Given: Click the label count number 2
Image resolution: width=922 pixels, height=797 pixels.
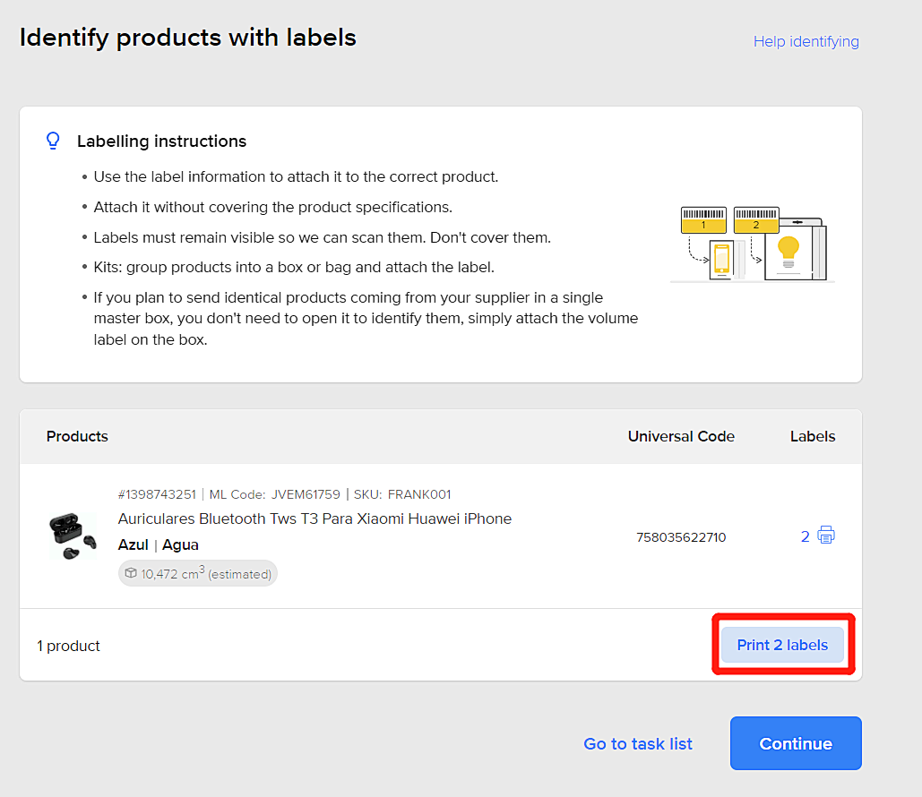Looking at the screenshot, I should 805,536.
